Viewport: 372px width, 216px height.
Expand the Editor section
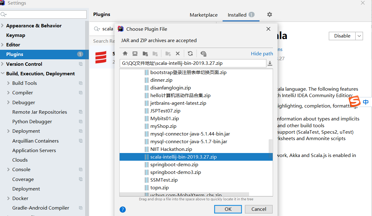pos(2,45)
